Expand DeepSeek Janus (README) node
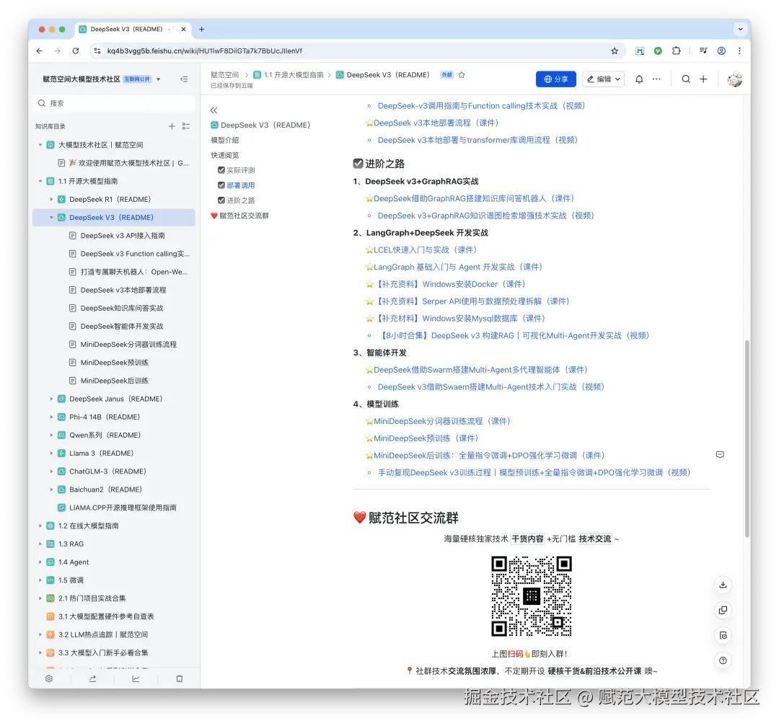779x726 pixels. click(x=51, y=399)
